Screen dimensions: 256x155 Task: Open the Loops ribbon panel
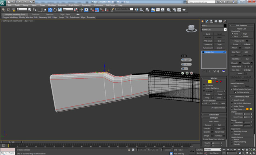(x=61, y=17)
